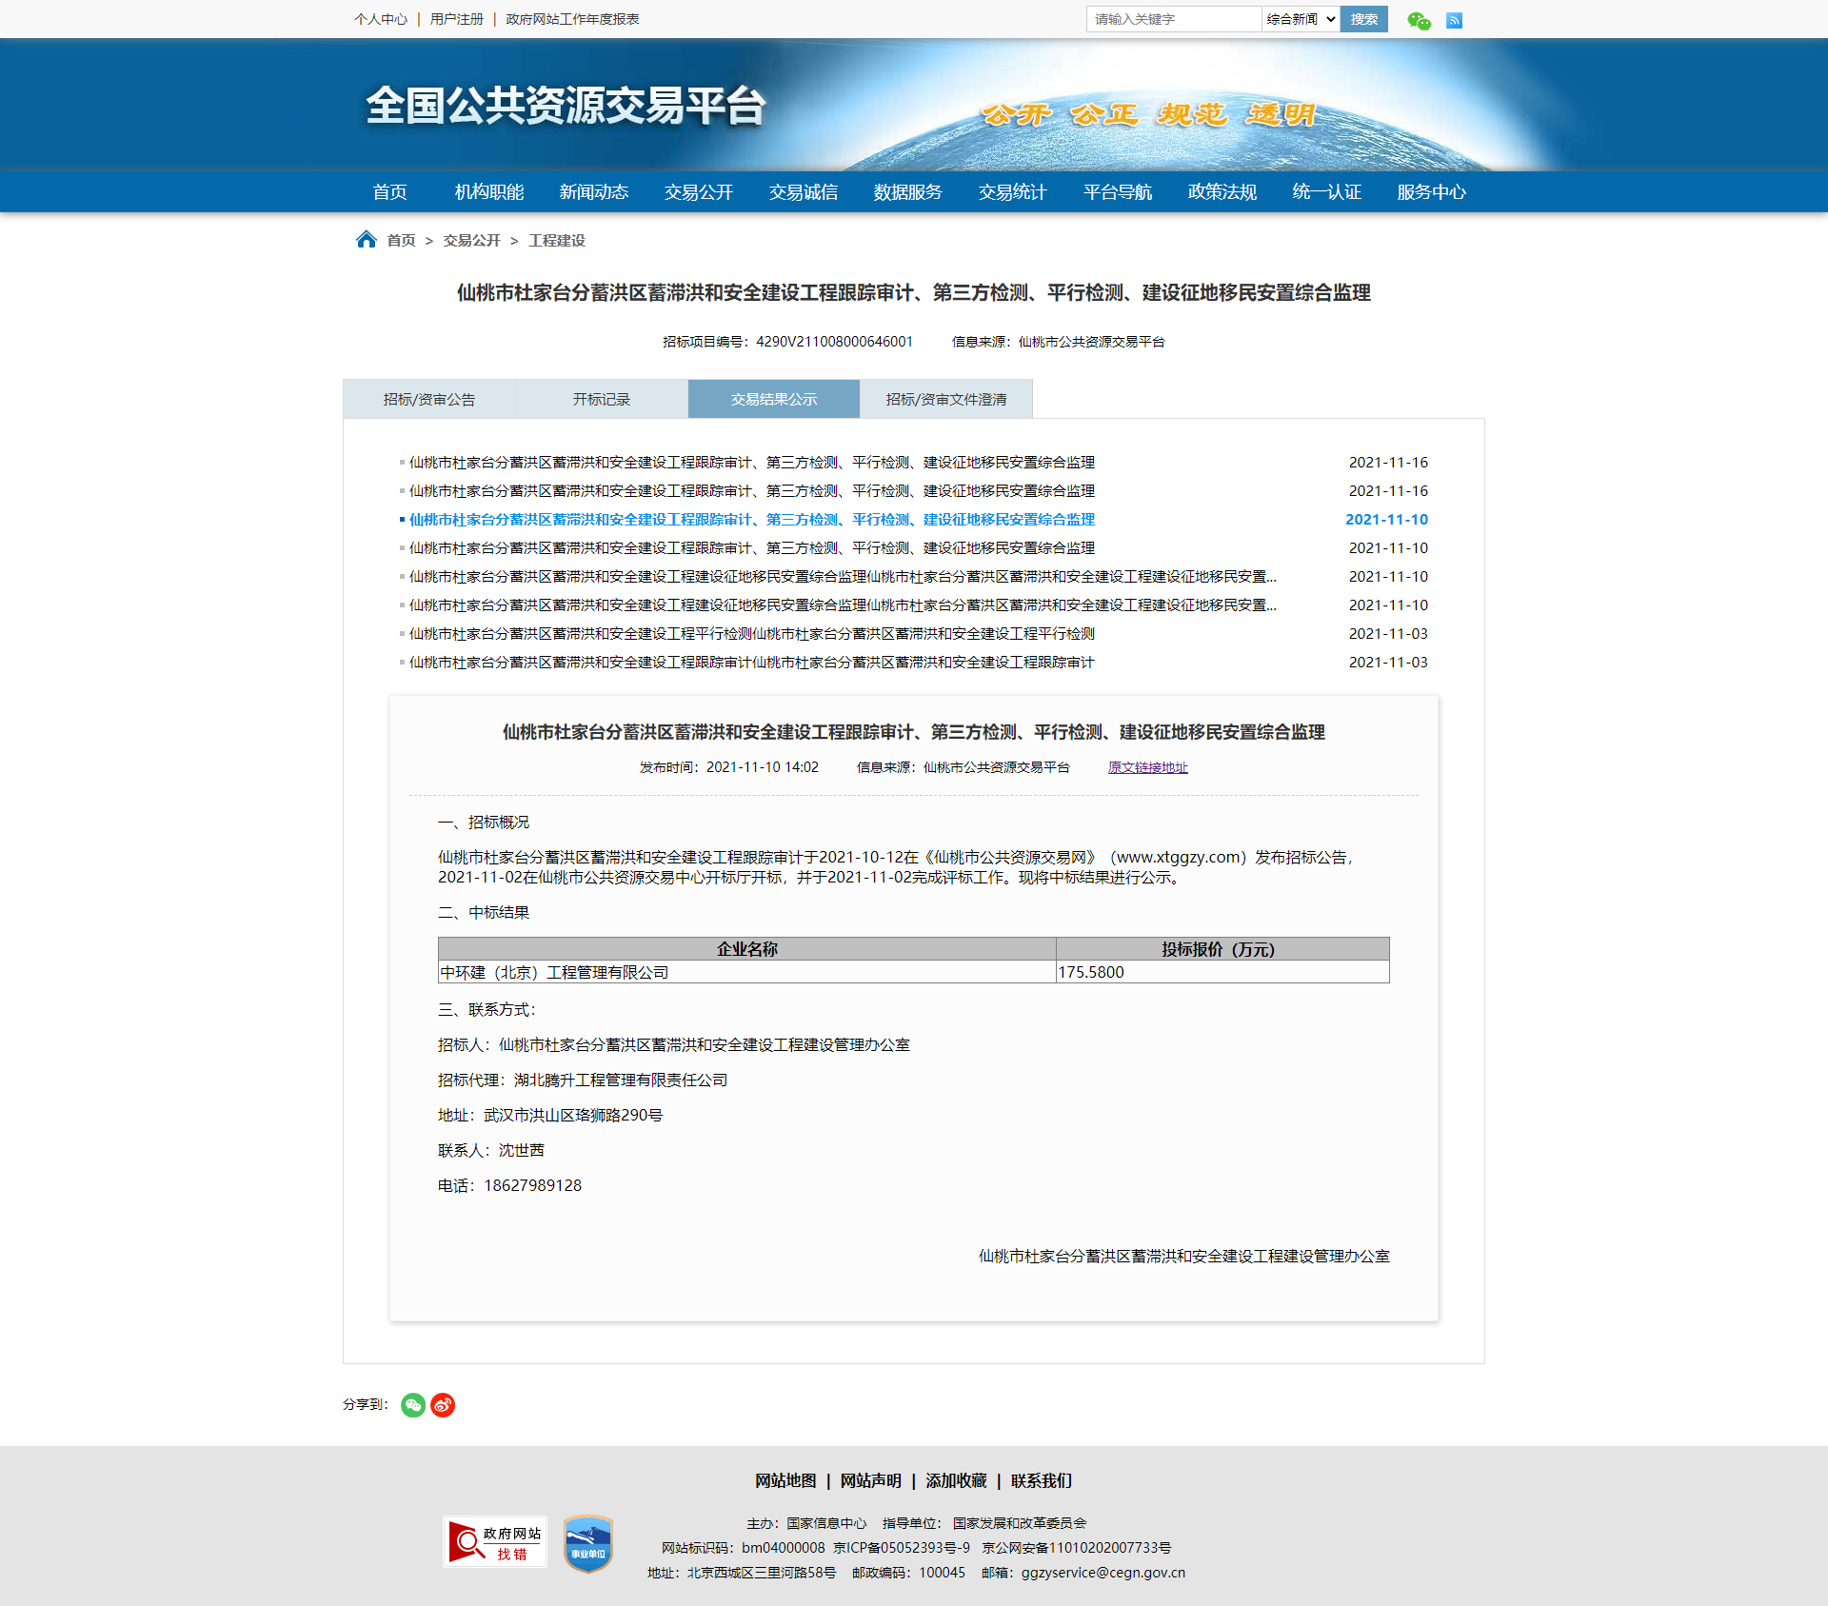This screenshot has height=1606, width=1828.
Task: Click the 政府网站找错 badge
Action: [495, 1542]
